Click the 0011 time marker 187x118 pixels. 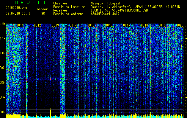pos(20,25)
